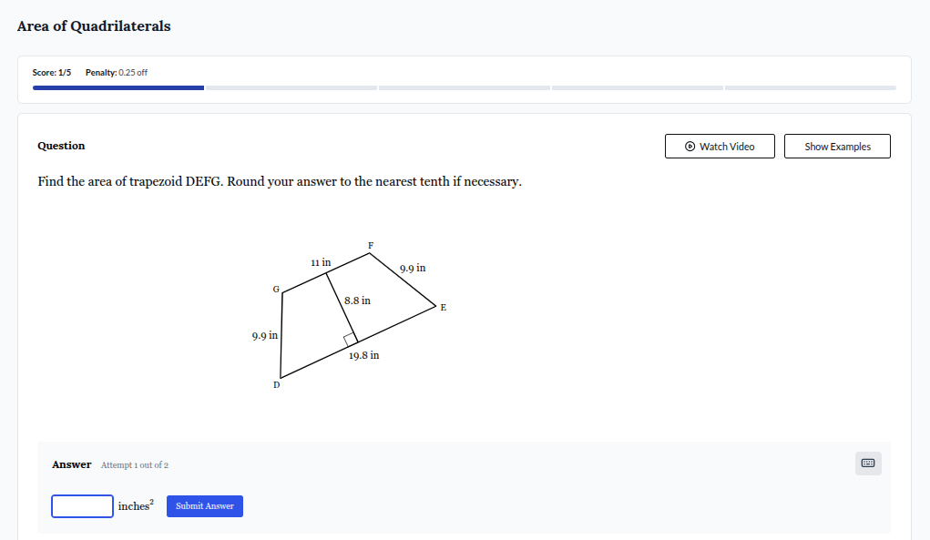
Task: Click the Area of Quadrilaterals title
Action: click(x=93, y=26)
